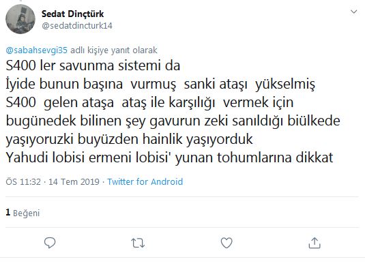Click the 'adlı kişiye yanıt olarak' reply label
This screenshot has width=365, height=268.
click(x=114, y=50)
